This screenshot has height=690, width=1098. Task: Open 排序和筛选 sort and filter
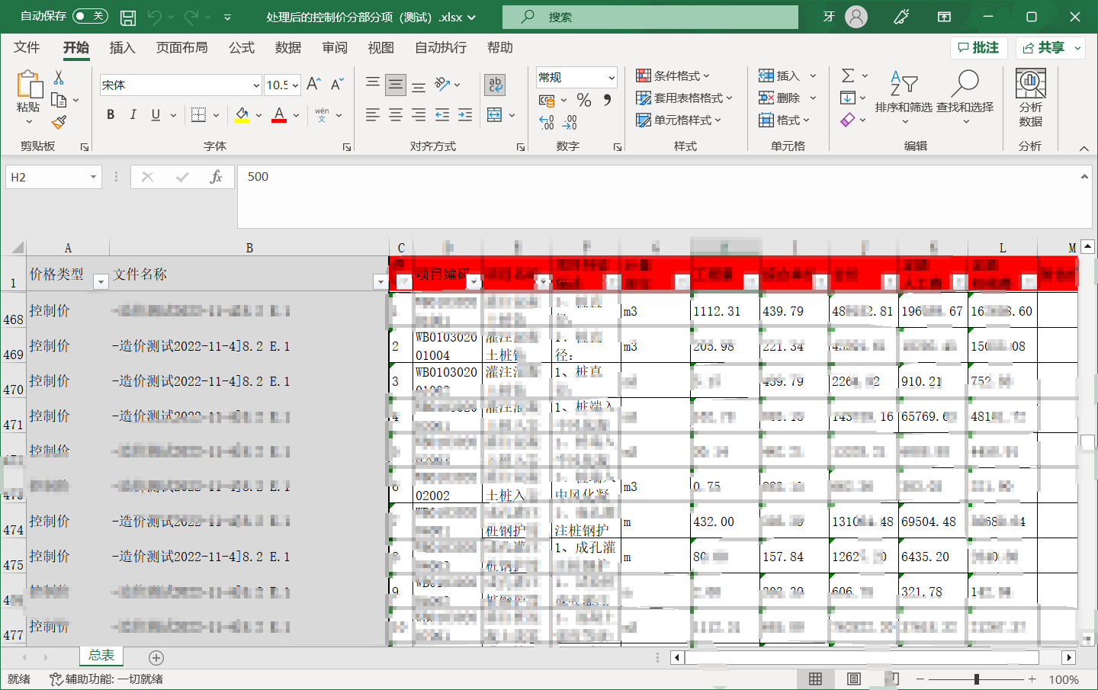pos(904,96)
